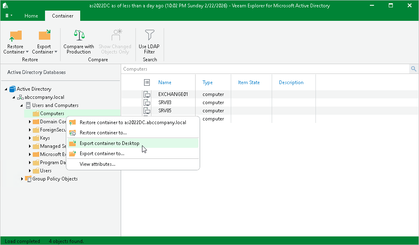The image size is (419, 245).
Task: Sort by the Type column header
Action: [x=207, y=82]
